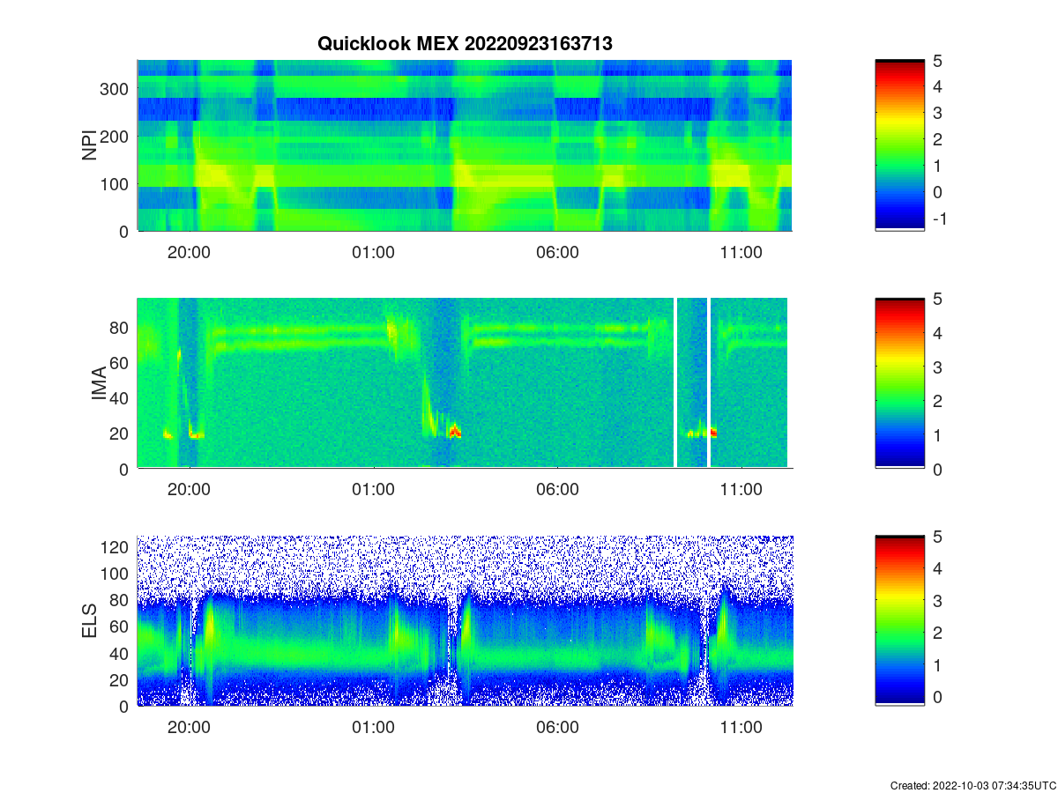1058x793 pixels.
Task: Click the 100 tick on NPI y-axis
Action: [116, 183]
